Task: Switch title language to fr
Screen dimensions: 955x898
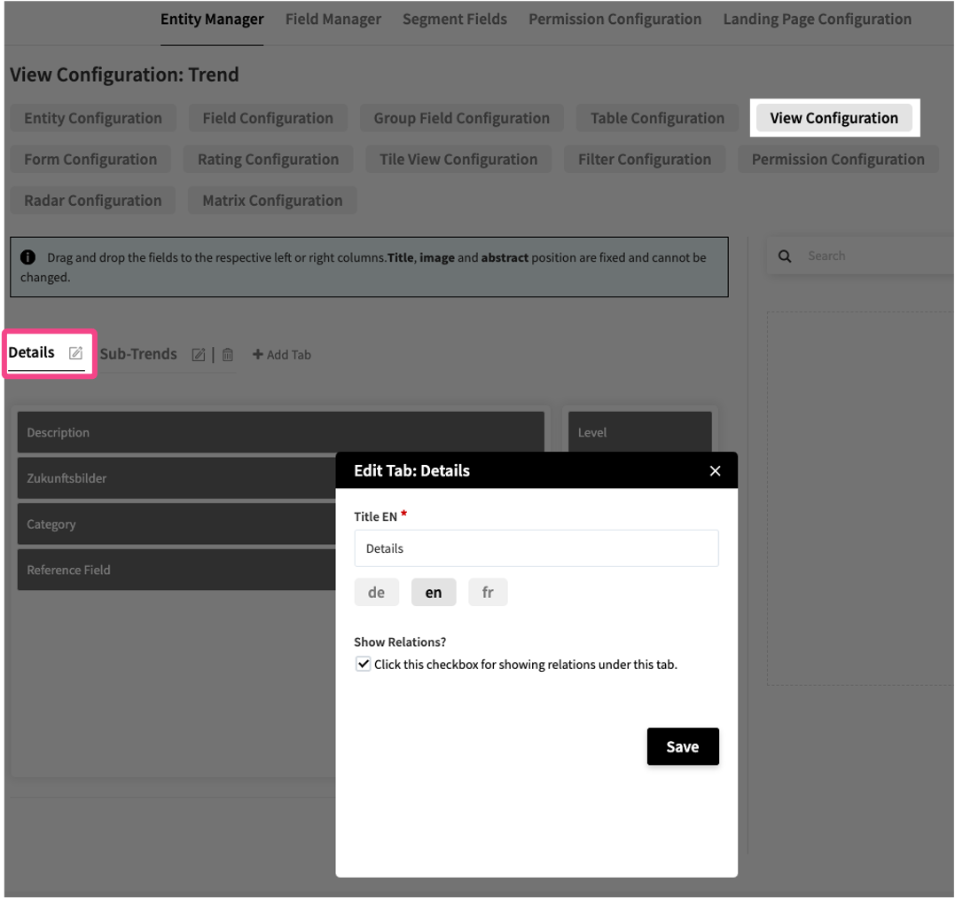Action: (488, 593)
